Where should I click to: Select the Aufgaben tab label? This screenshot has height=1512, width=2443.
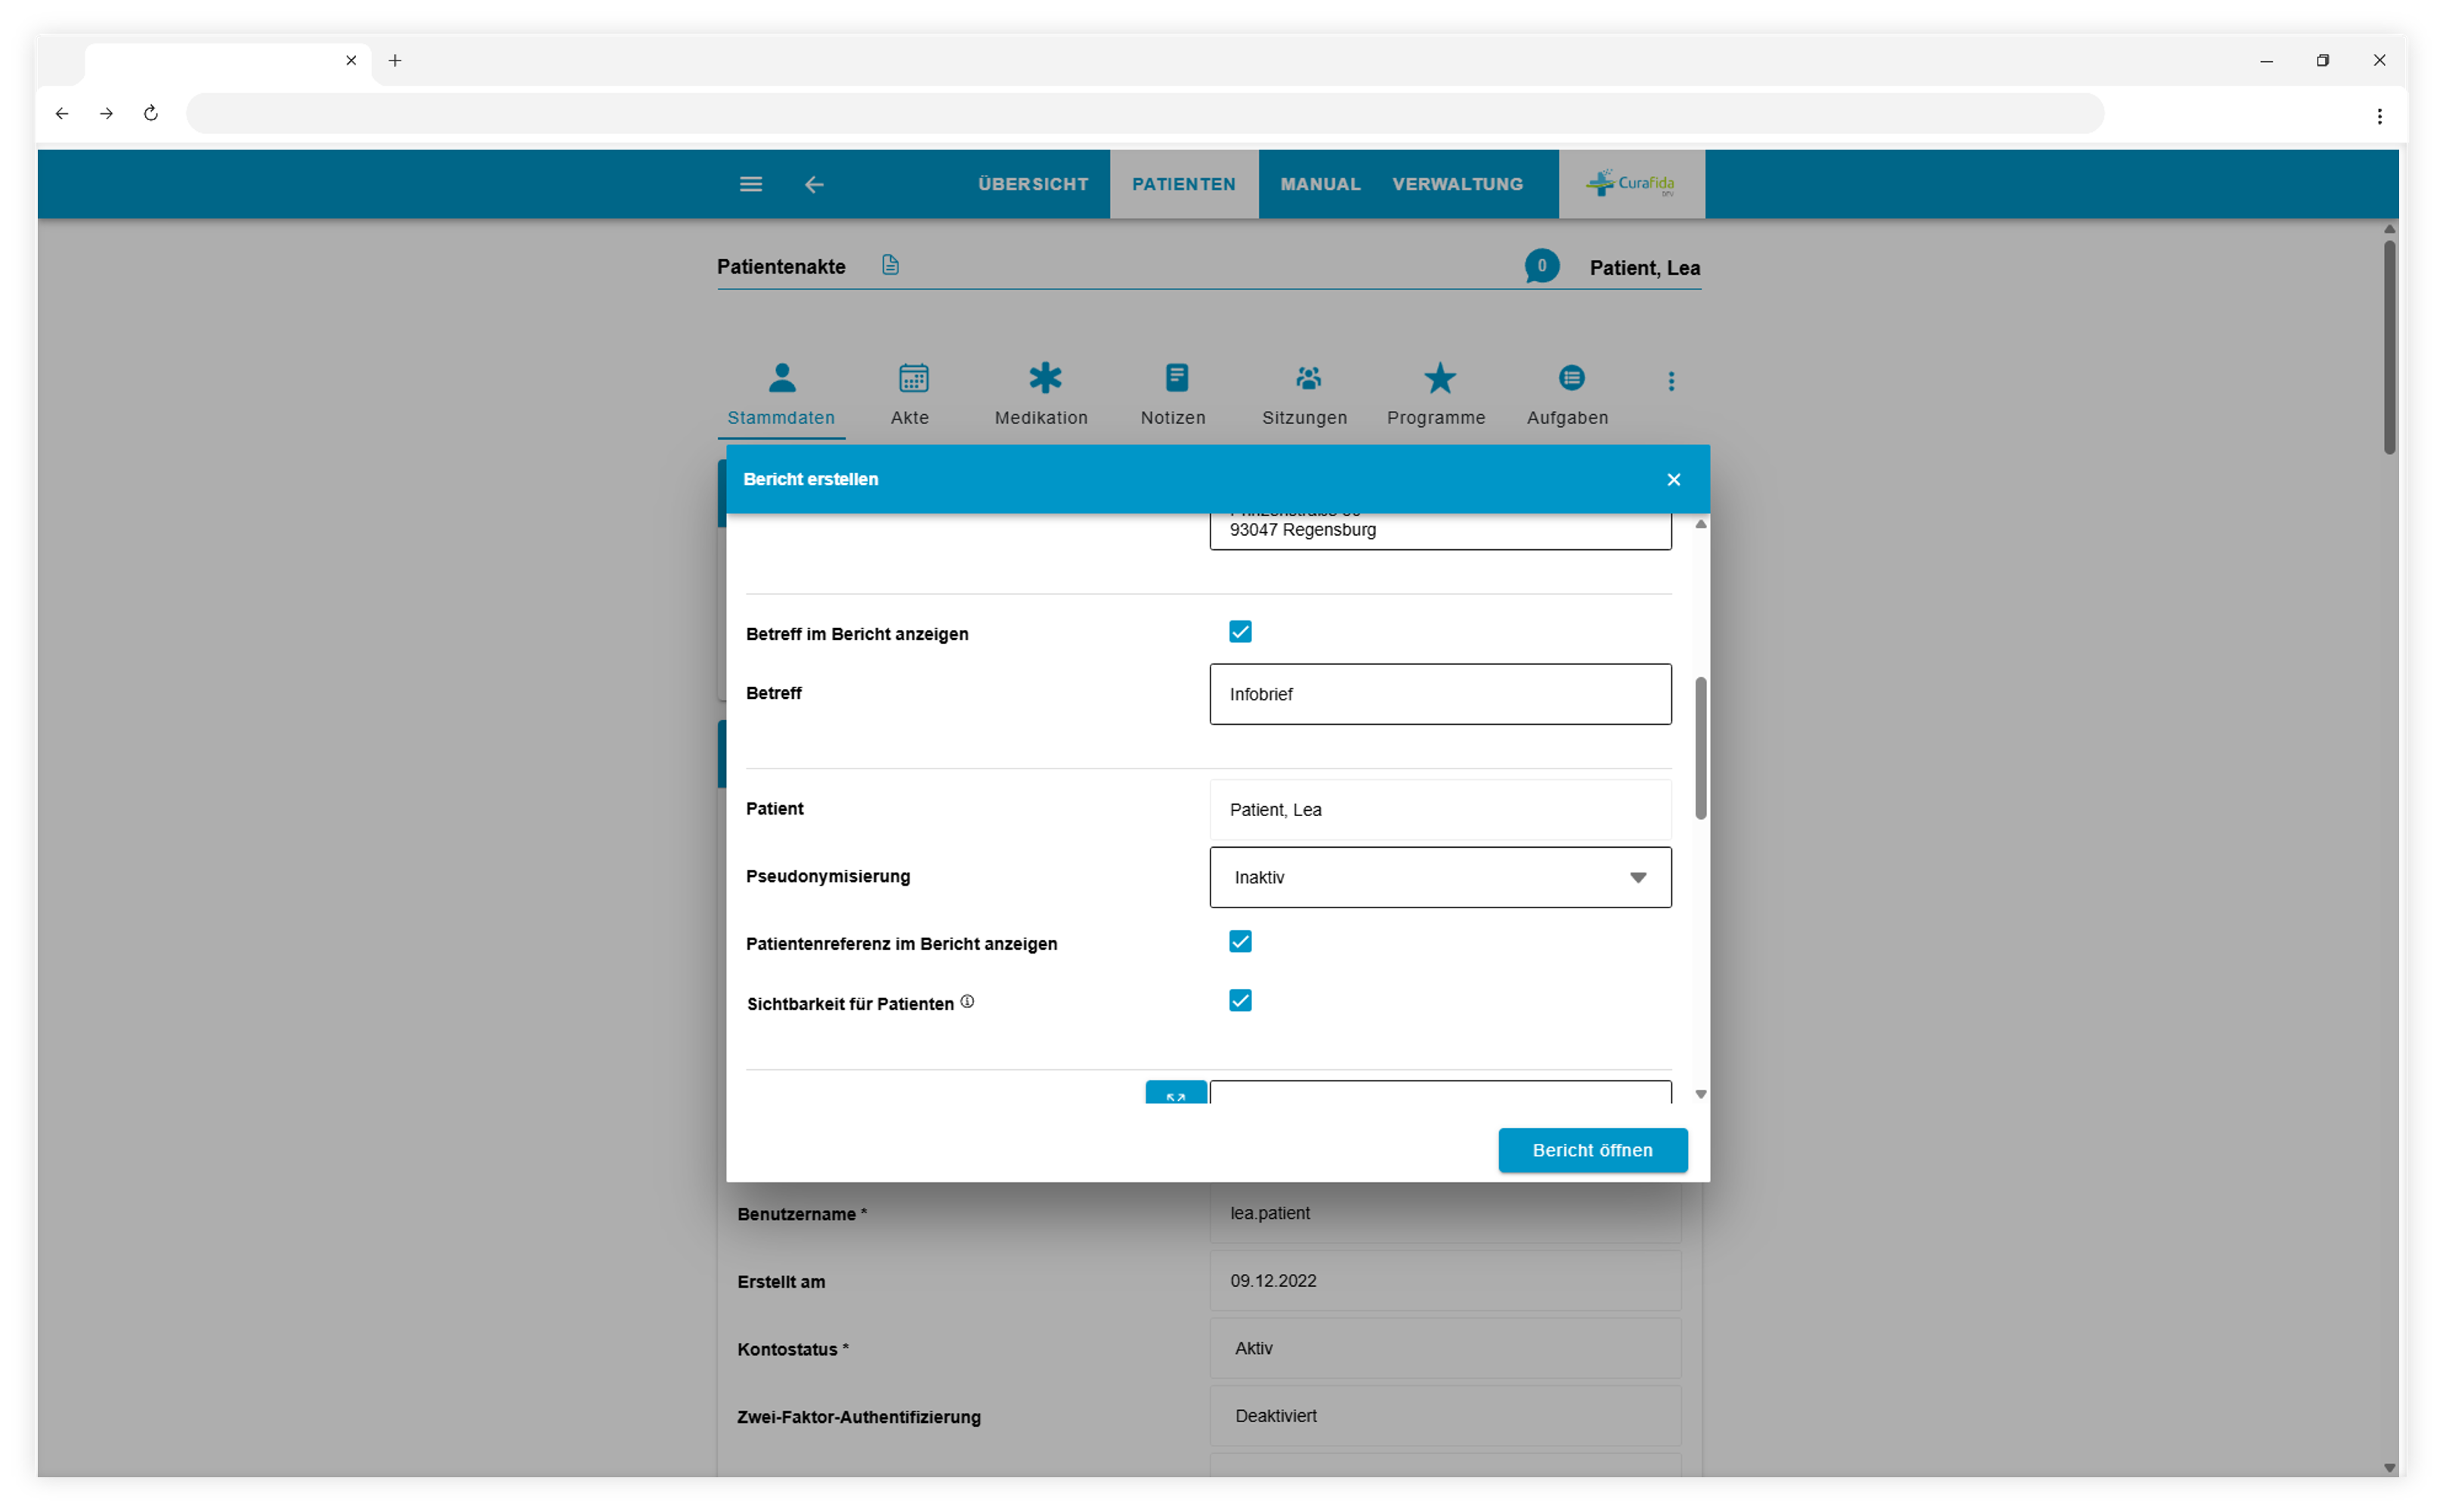tap(1567, 418)
